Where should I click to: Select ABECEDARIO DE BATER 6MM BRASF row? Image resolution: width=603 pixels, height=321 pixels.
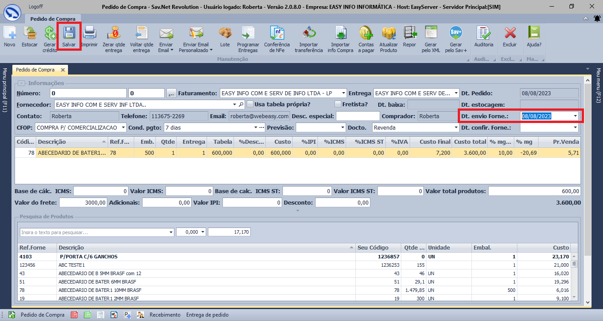[x=294, y=282]
